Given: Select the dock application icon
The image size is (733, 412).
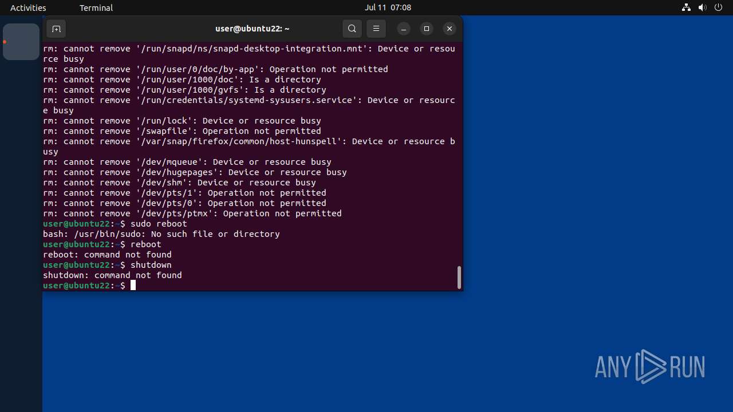Looking at the screenshot, I should click(21, 42).
